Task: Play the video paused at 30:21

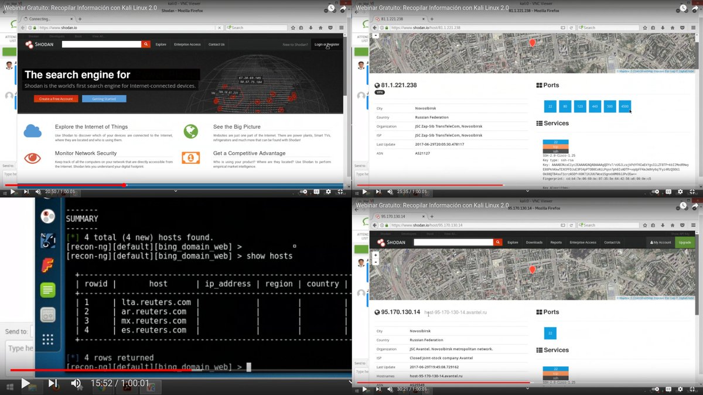Action: [x=364, y=389]
